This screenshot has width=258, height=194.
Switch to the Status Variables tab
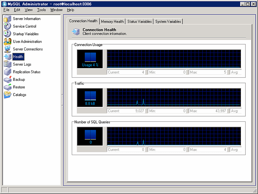[140, 21]
